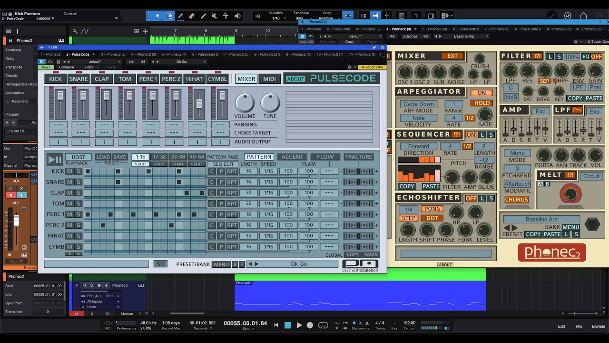Click the Phonec2 hexagon logo icon
The width and height of the screenshot is (609, 343).
click(592, 224)
